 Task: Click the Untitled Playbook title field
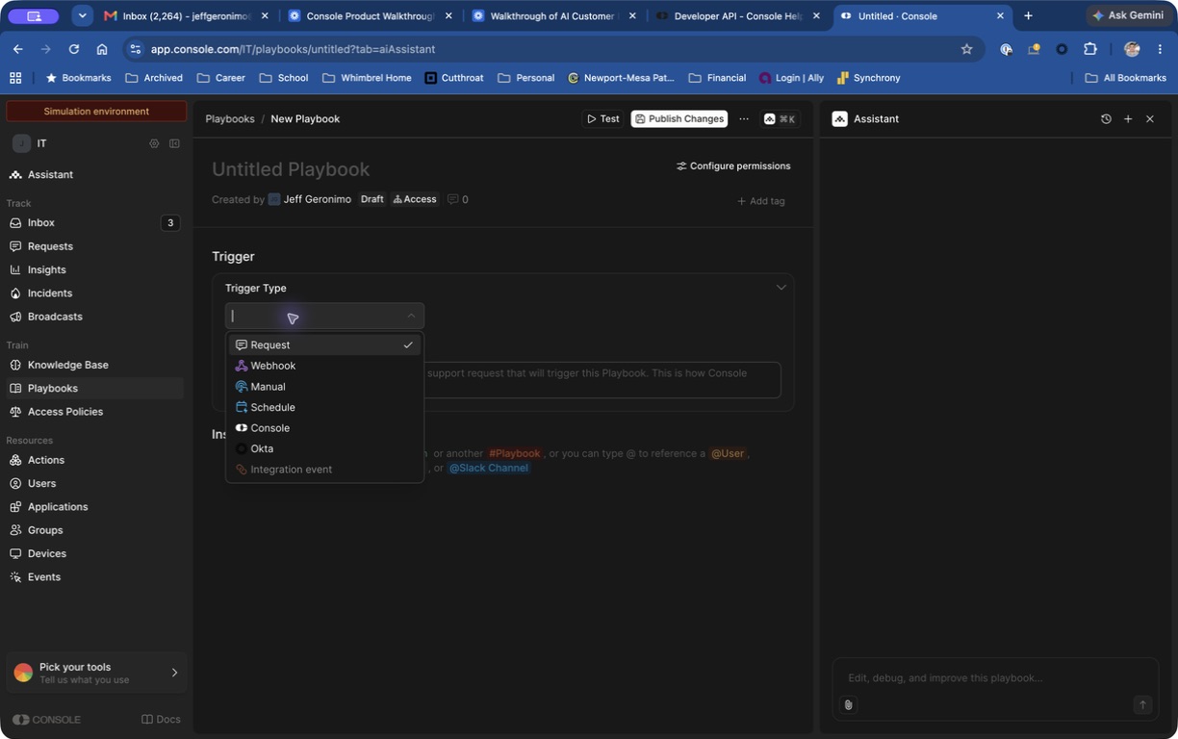coord(291,169)
